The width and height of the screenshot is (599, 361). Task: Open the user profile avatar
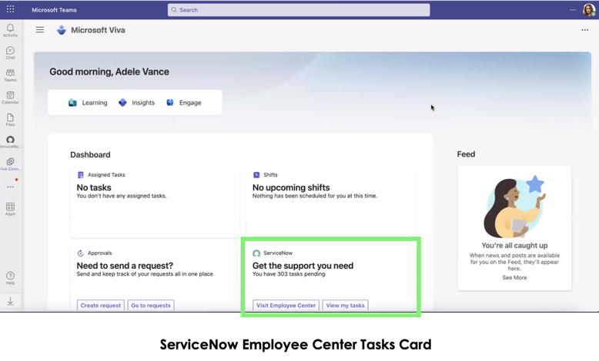coord(589,9)
